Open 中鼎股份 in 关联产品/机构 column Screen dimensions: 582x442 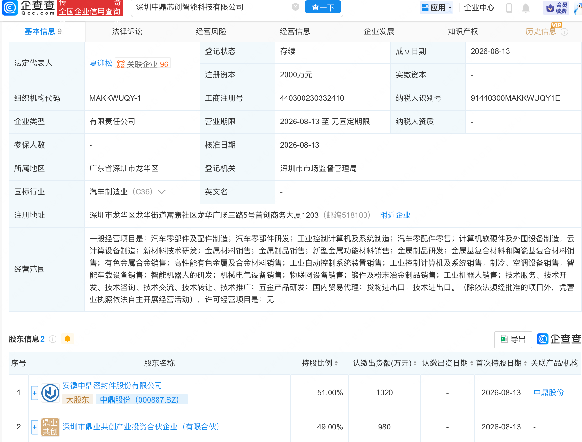coord(548,393)
